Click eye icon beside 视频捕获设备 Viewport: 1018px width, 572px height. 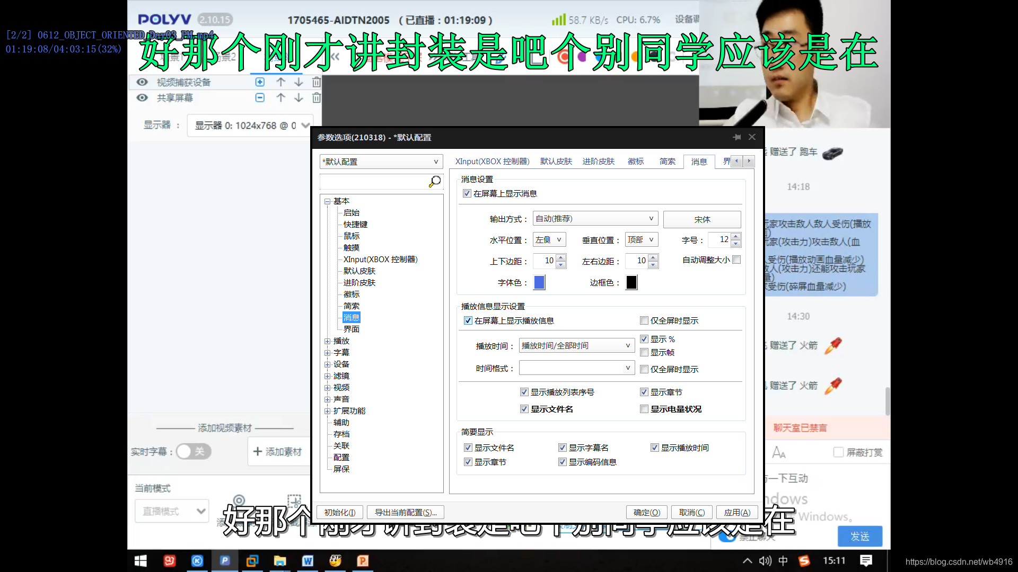click(142, 82)
